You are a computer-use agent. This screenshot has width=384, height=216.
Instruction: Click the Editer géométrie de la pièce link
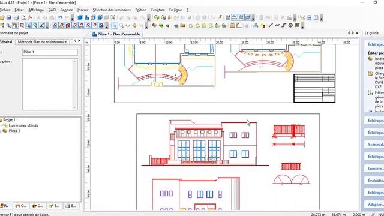[x=379, y=100]
